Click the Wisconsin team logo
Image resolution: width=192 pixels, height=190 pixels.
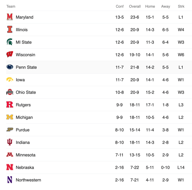click(x=10, y=54)
